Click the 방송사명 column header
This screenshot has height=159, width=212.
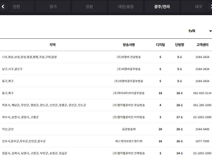[x=129, y=45]
